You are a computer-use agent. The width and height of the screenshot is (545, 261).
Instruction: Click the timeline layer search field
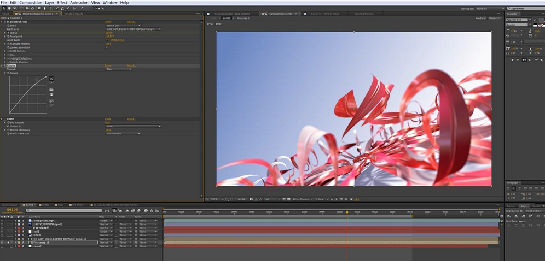(64, 211)
